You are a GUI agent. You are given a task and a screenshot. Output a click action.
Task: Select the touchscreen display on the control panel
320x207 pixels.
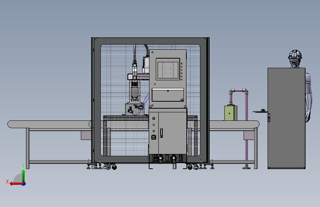pyautogui.click(x=168, y=69)
